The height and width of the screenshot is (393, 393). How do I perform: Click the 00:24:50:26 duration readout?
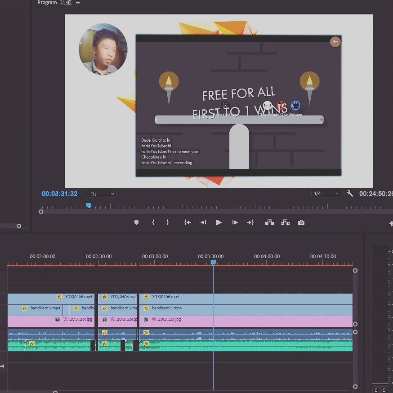[376, 194]
